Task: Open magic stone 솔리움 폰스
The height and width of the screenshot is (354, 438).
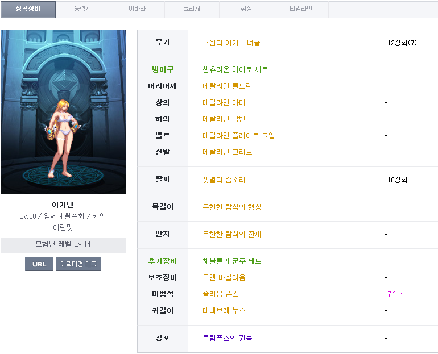Action: coord(221,294)
